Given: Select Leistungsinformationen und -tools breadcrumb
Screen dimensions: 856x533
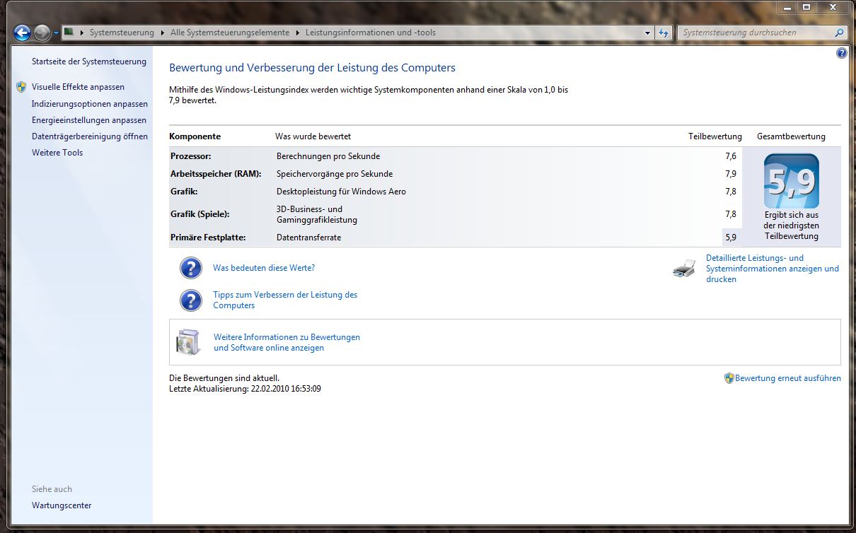Looking at the screenshot, I should (371, 33).
